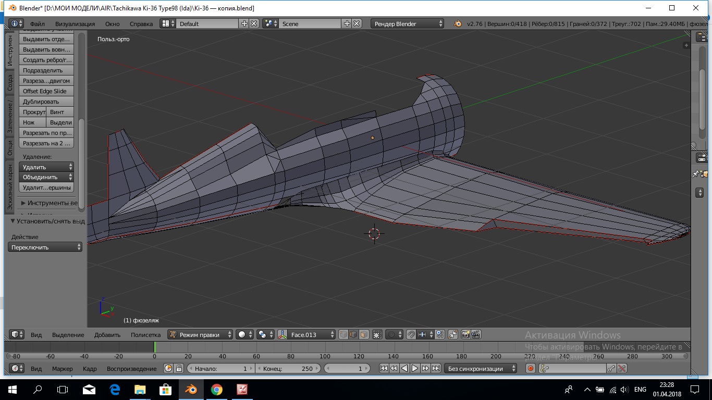Click the Подразделить button
The width and height of the screenshot is (712, 400).
coord(46,70)
